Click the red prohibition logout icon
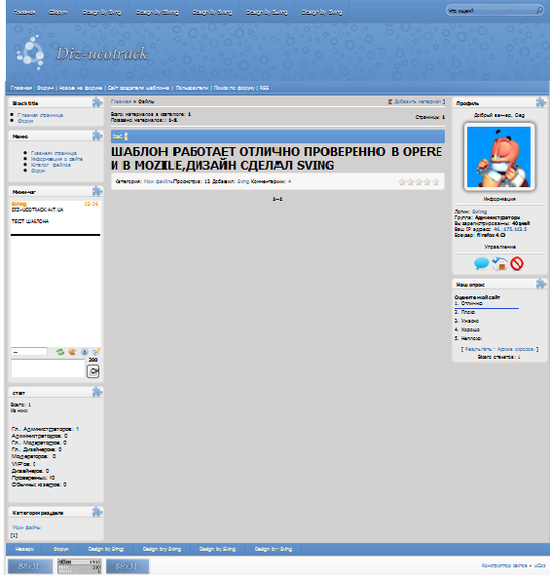Screen dimensions: 550x580 coord(517,264)
